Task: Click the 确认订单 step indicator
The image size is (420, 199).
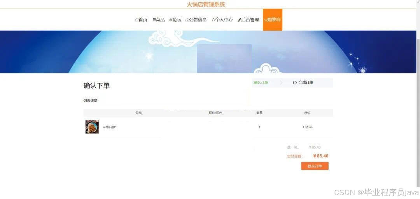Action: pyautogui.click(x=261, y=82)
